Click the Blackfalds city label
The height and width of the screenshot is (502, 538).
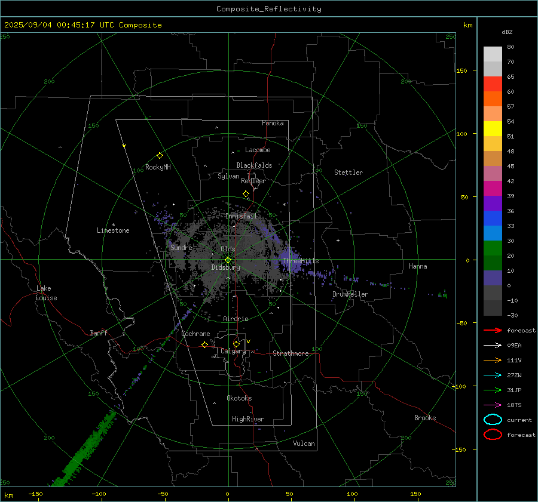click(x=254, y=165)
